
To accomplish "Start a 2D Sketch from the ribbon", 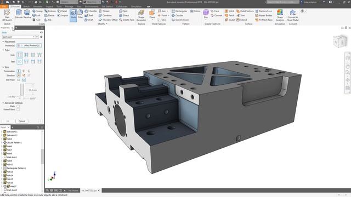I will [7, 15].
